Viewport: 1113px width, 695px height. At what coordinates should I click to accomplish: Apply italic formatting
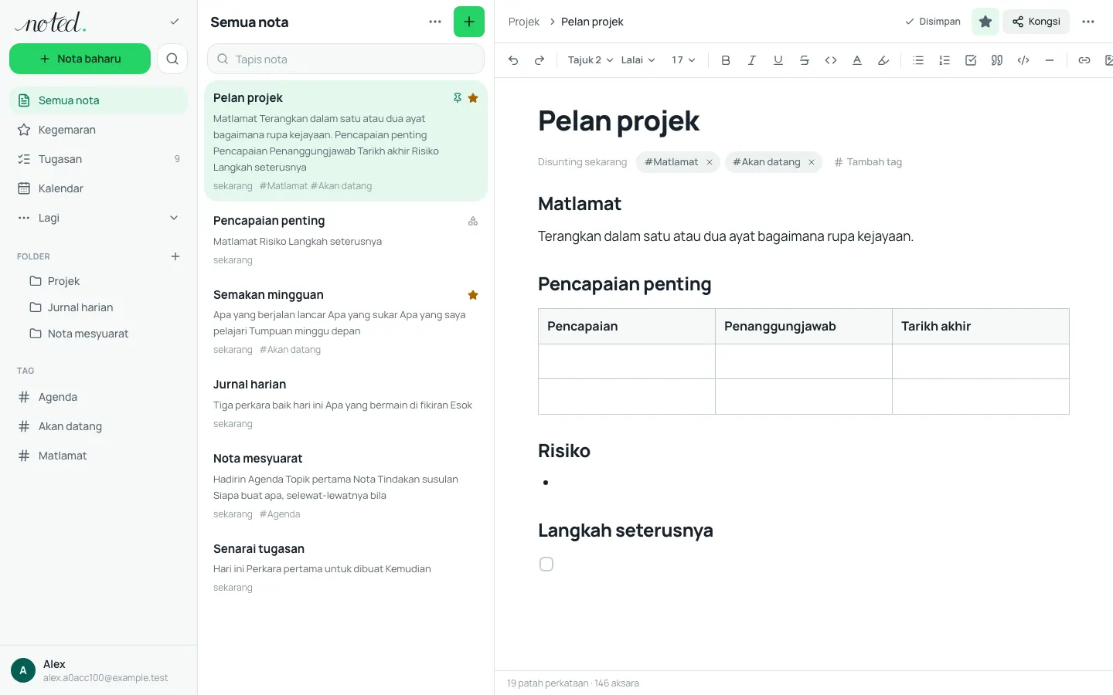click(x=752, y=60)
